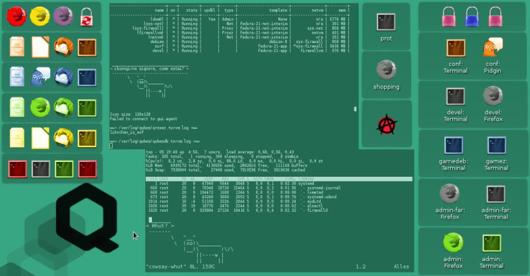Open the green file cabinet icon
Viewport: 530px width, 276px height.
[x=17, y=107]
